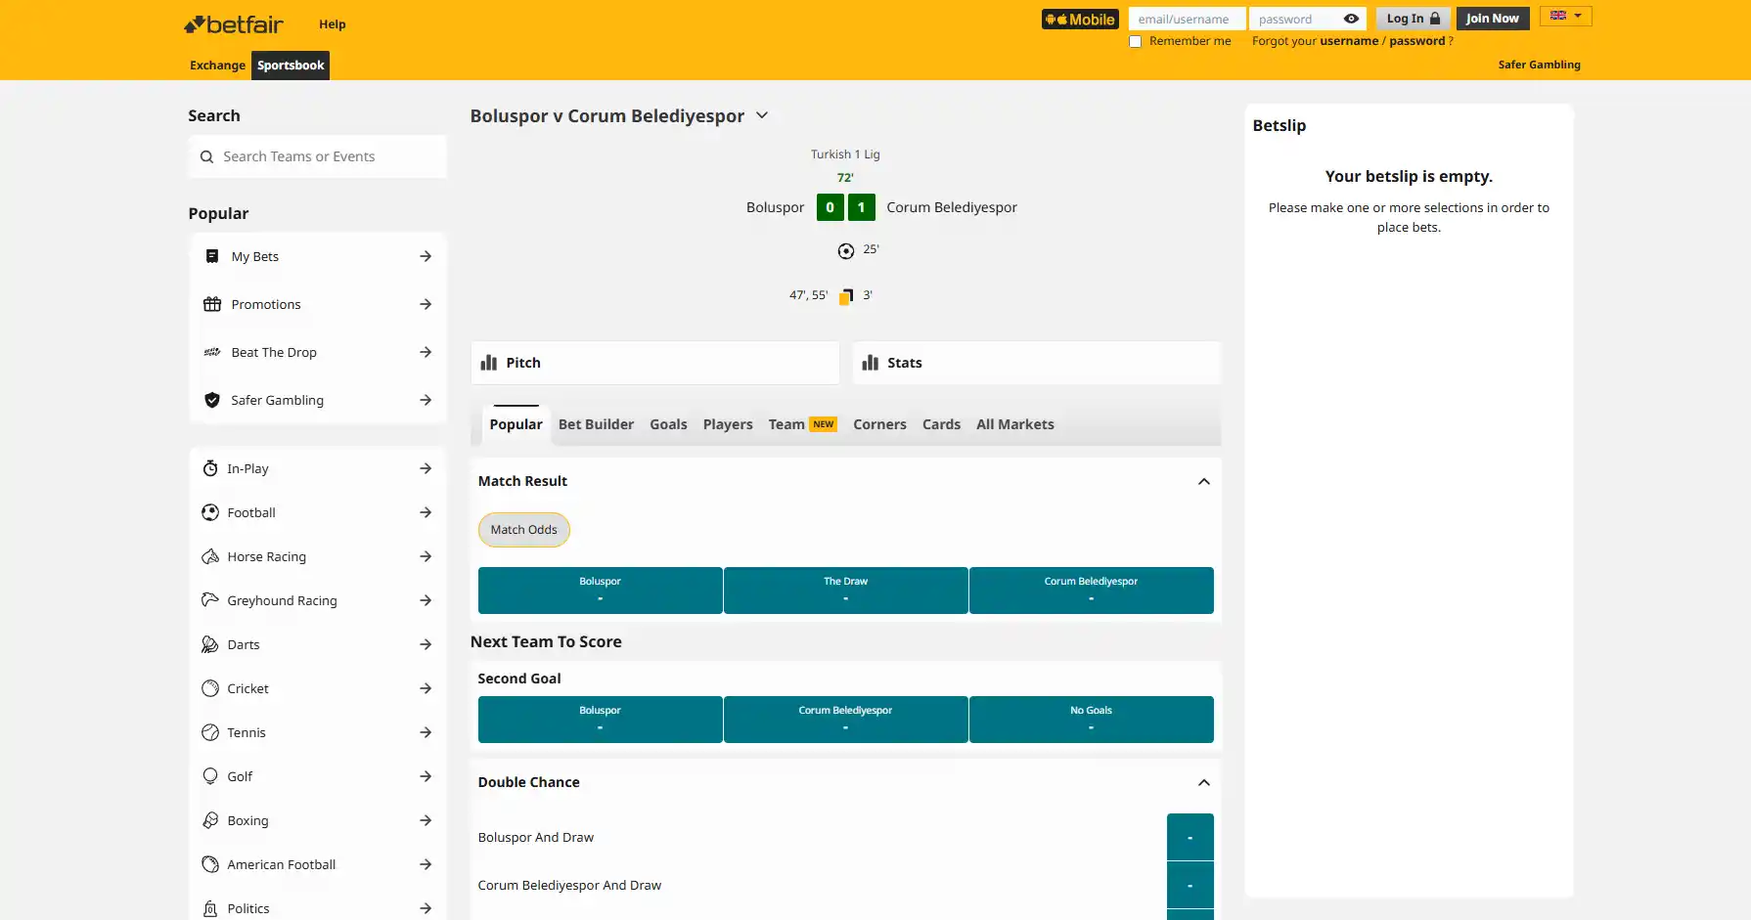The width and height of the screenshot is (1751, 920).
Task: Collapse the Match Result section
Action: pyautogui.click(x=1204, y=481)
